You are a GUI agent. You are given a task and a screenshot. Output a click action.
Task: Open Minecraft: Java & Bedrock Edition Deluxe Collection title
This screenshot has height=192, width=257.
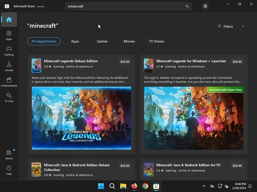[77, 167]
